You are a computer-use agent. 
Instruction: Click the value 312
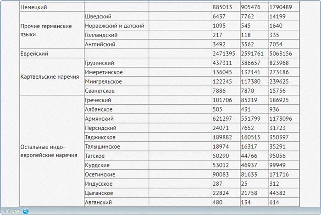tap(274, 184)
